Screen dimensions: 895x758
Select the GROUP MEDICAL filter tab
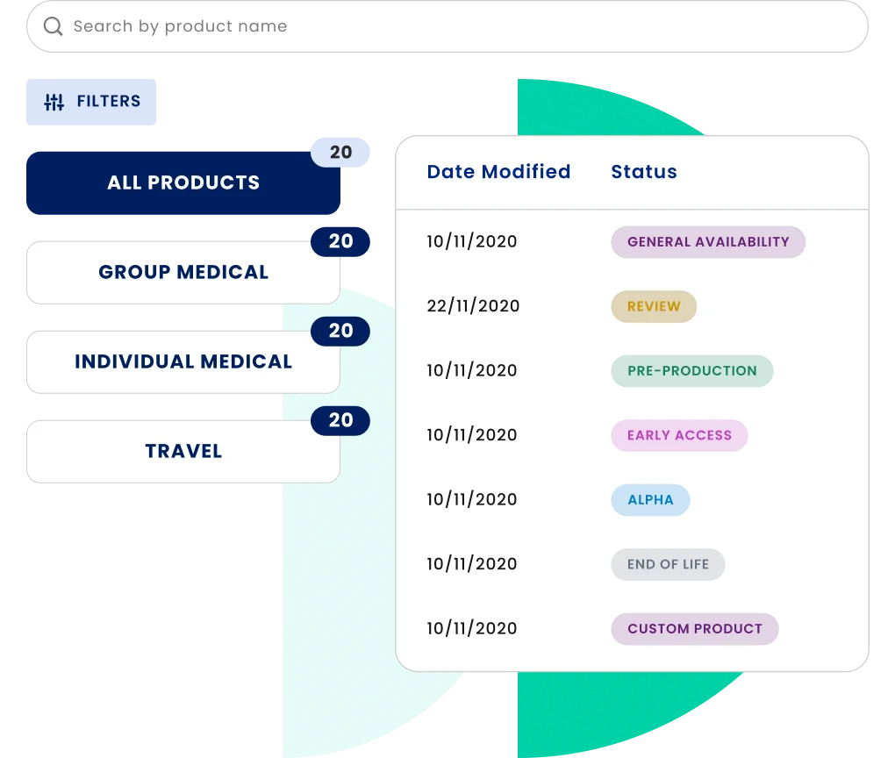point(183,272)
